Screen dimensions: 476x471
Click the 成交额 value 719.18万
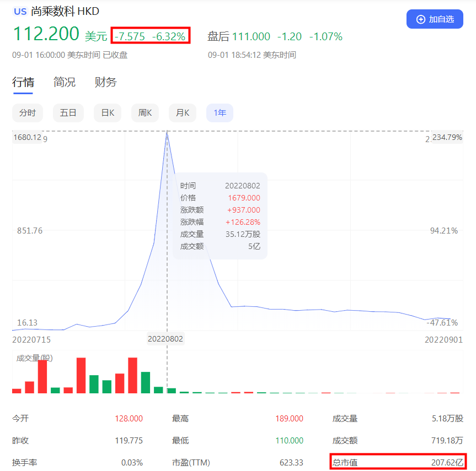pos(447,440)
